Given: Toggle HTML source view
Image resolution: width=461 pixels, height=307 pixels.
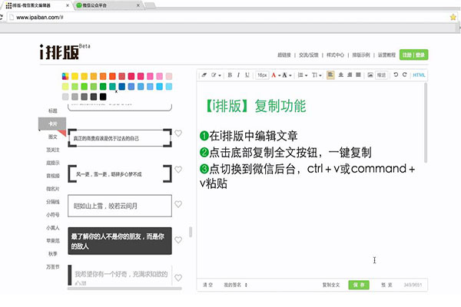Looking at the screenshot, I should [x=419, y=75].
